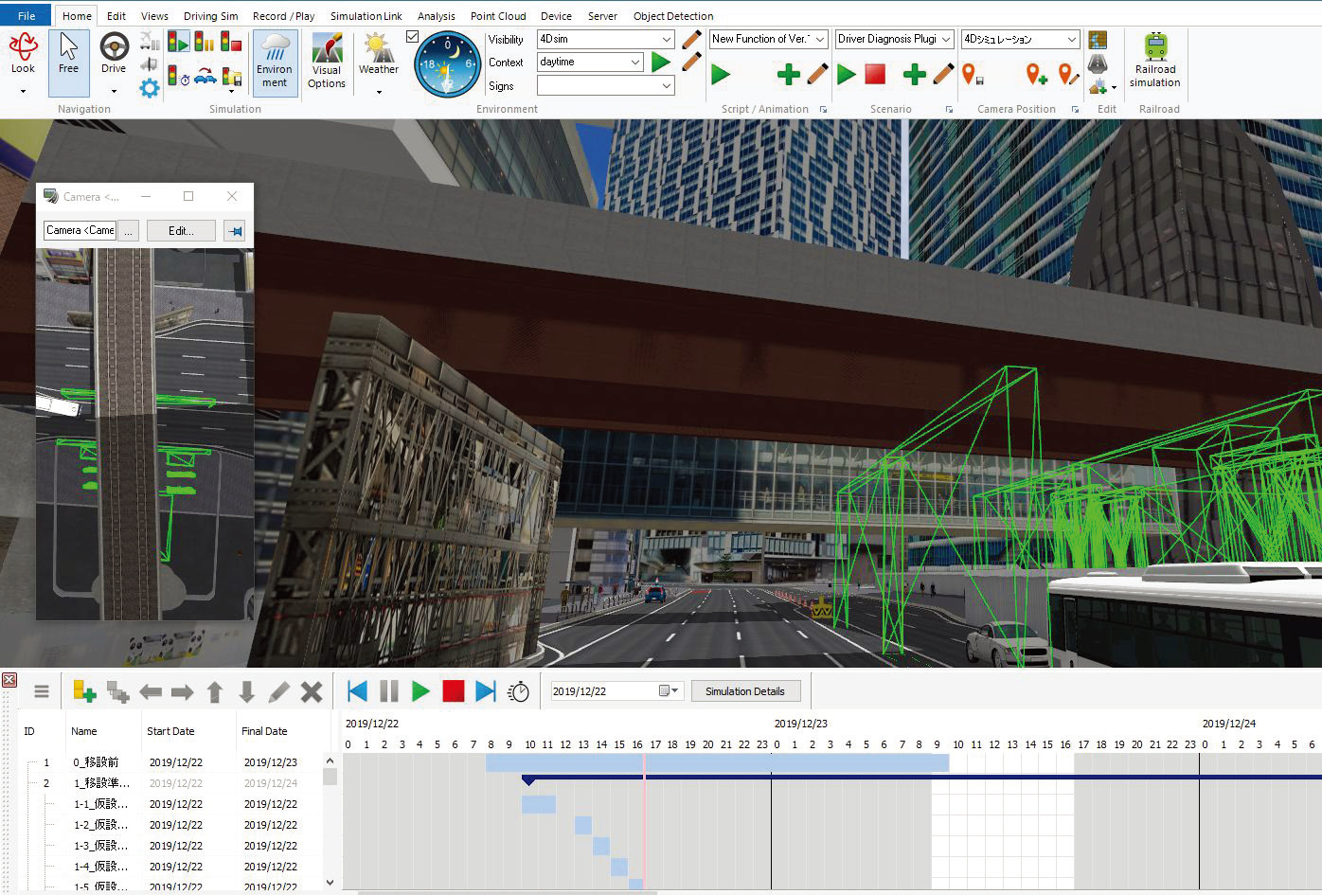Open the Signs dropdown

coord(605,85)
